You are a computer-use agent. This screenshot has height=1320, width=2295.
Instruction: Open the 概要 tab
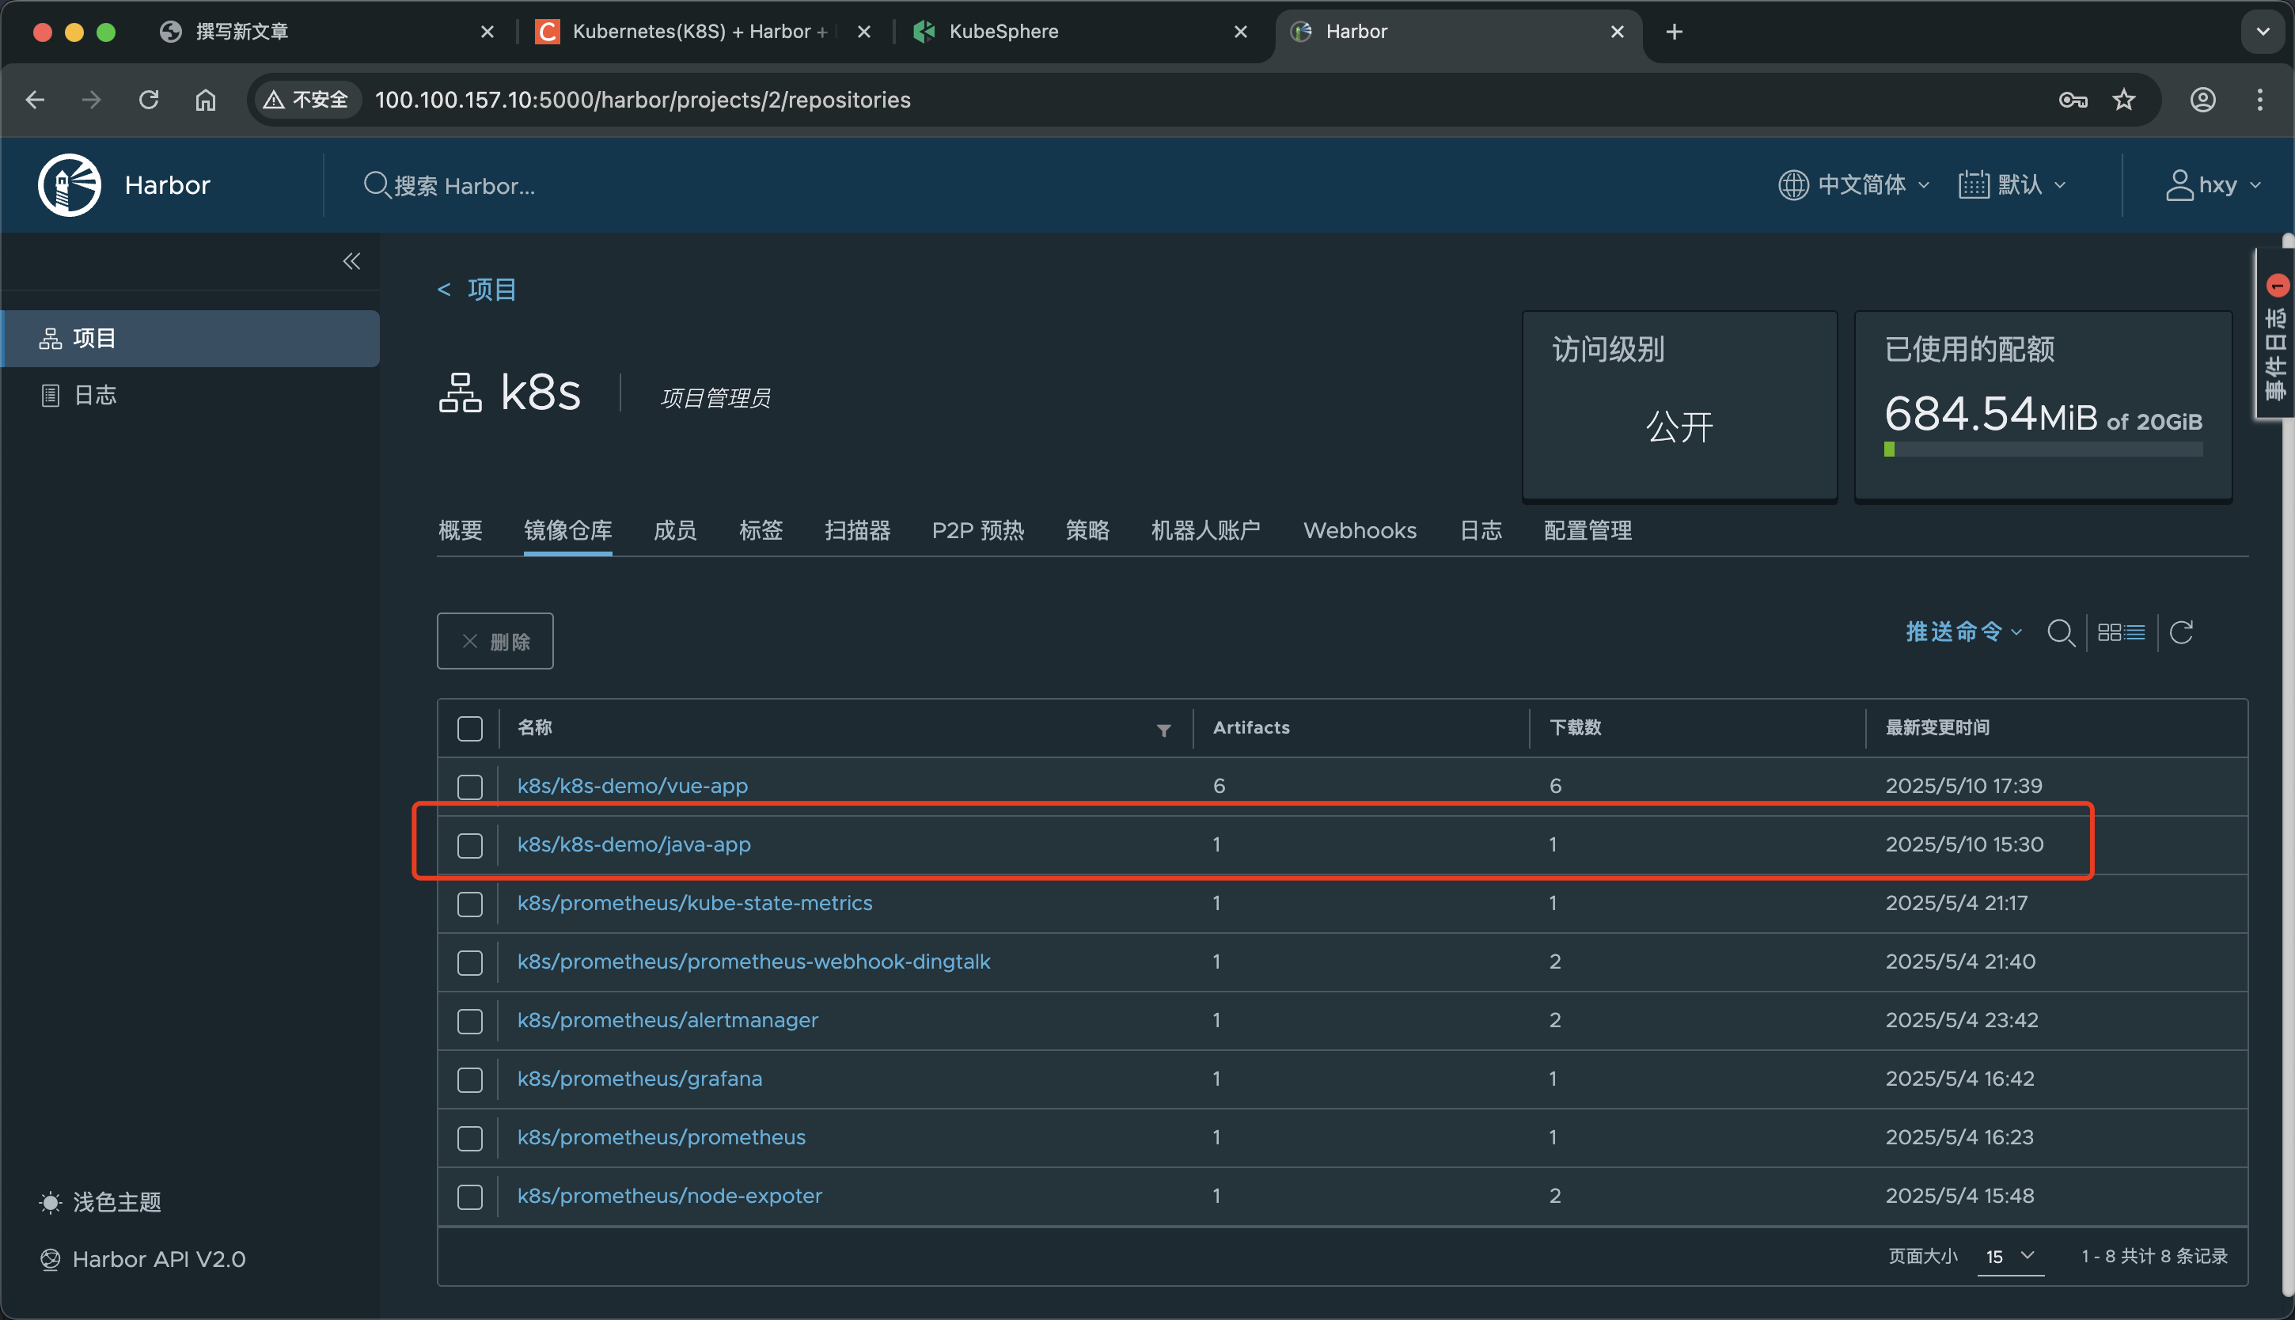(x=461, y=530)
